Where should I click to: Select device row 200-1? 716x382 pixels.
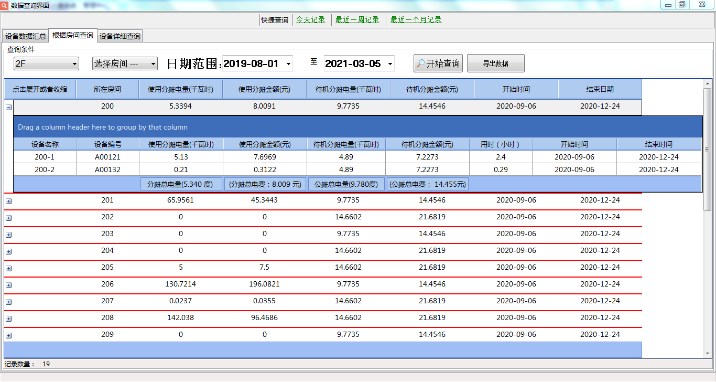click(x=357, y=157)
